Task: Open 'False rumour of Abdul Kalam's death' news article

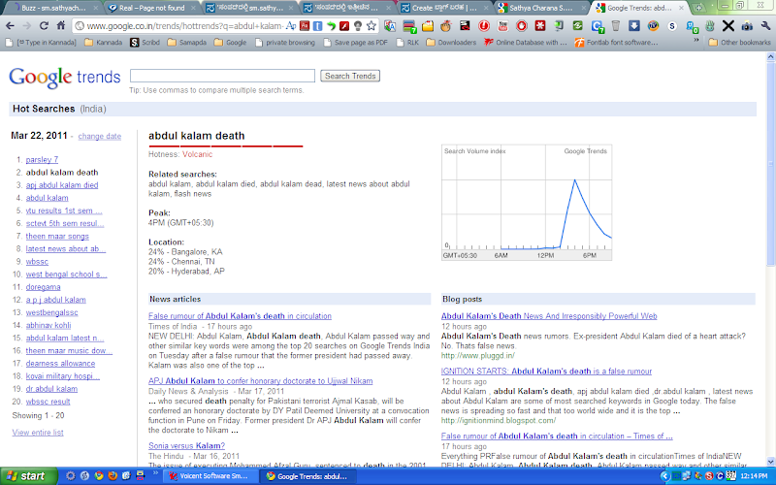Action: coord(240,316)
